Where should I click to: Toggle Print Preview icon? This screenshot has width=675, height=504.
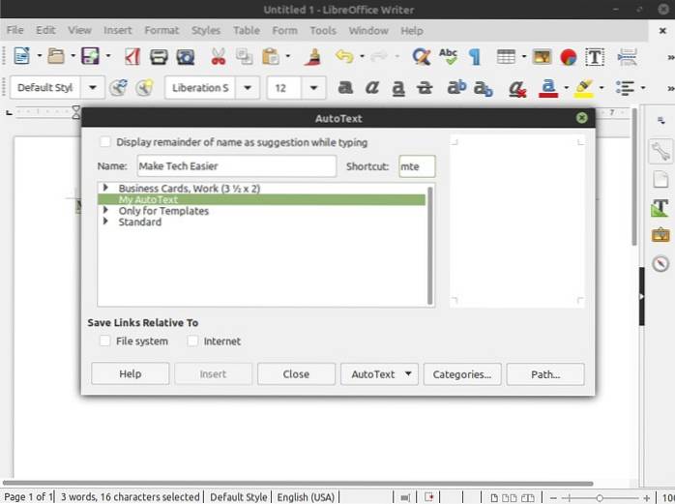(x=186, y=57)
